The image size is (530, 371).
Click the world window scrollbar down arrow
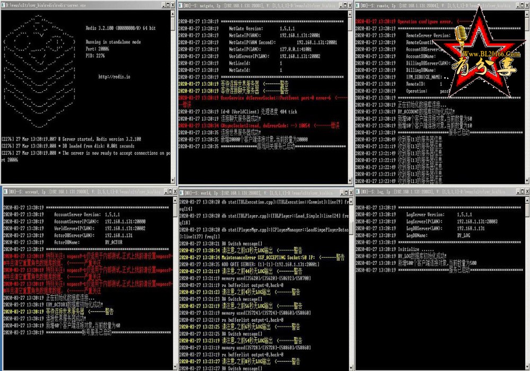click(351, 367)
